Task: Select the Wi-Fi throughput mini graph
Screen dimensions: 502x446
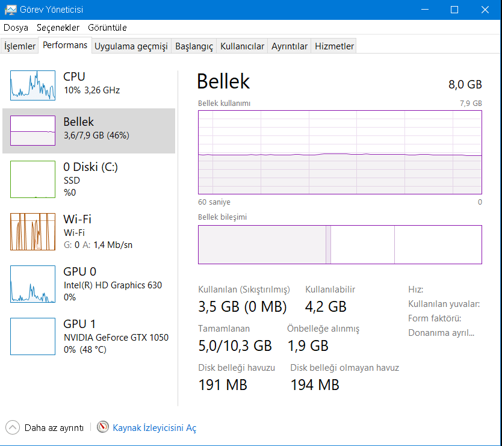Action: click(33, 232)
